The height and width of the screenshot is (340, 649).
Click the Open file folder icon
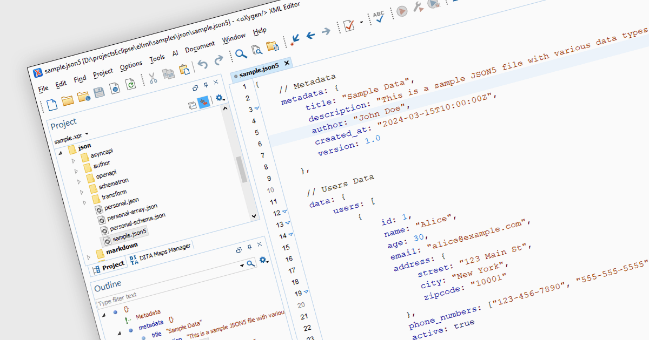click(68, 100)
